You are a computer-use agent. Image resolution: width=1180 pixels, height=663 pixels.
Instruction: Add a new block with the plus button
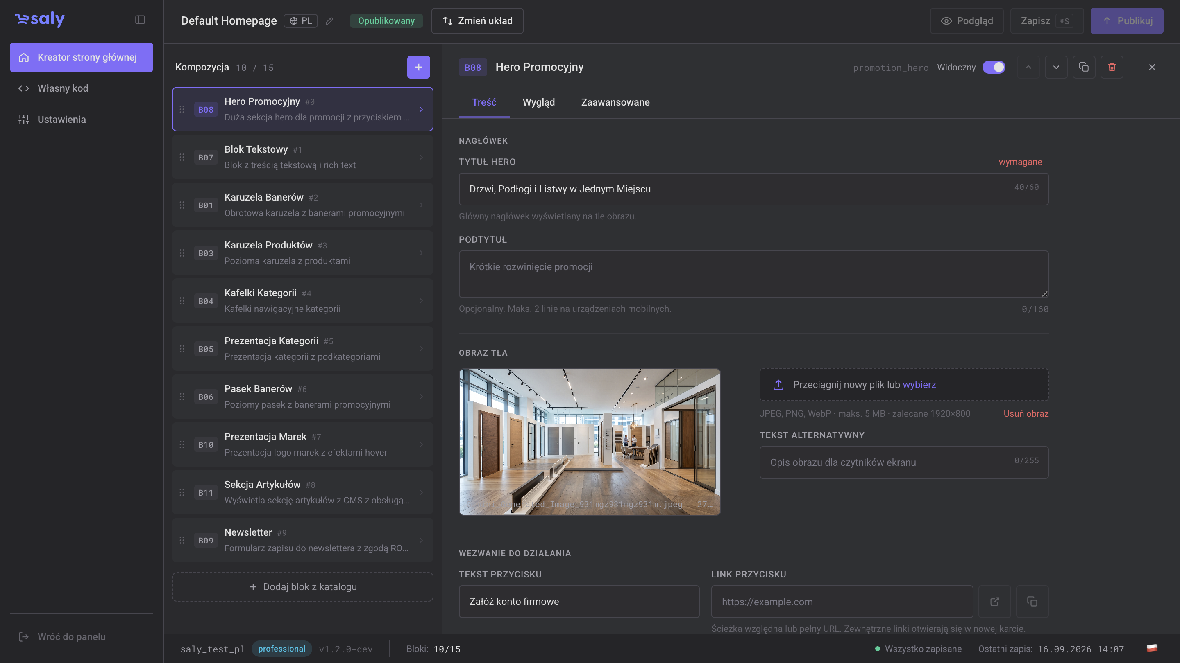tap(418, 67)
